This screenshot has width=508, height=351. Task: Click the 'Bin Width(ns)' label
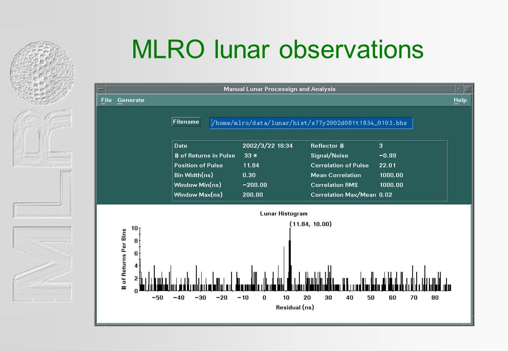coord(193,175)
